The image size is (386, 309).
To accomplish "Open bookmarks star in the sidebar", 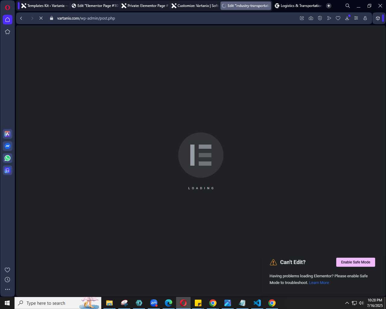I will click(x=8, y=32).
